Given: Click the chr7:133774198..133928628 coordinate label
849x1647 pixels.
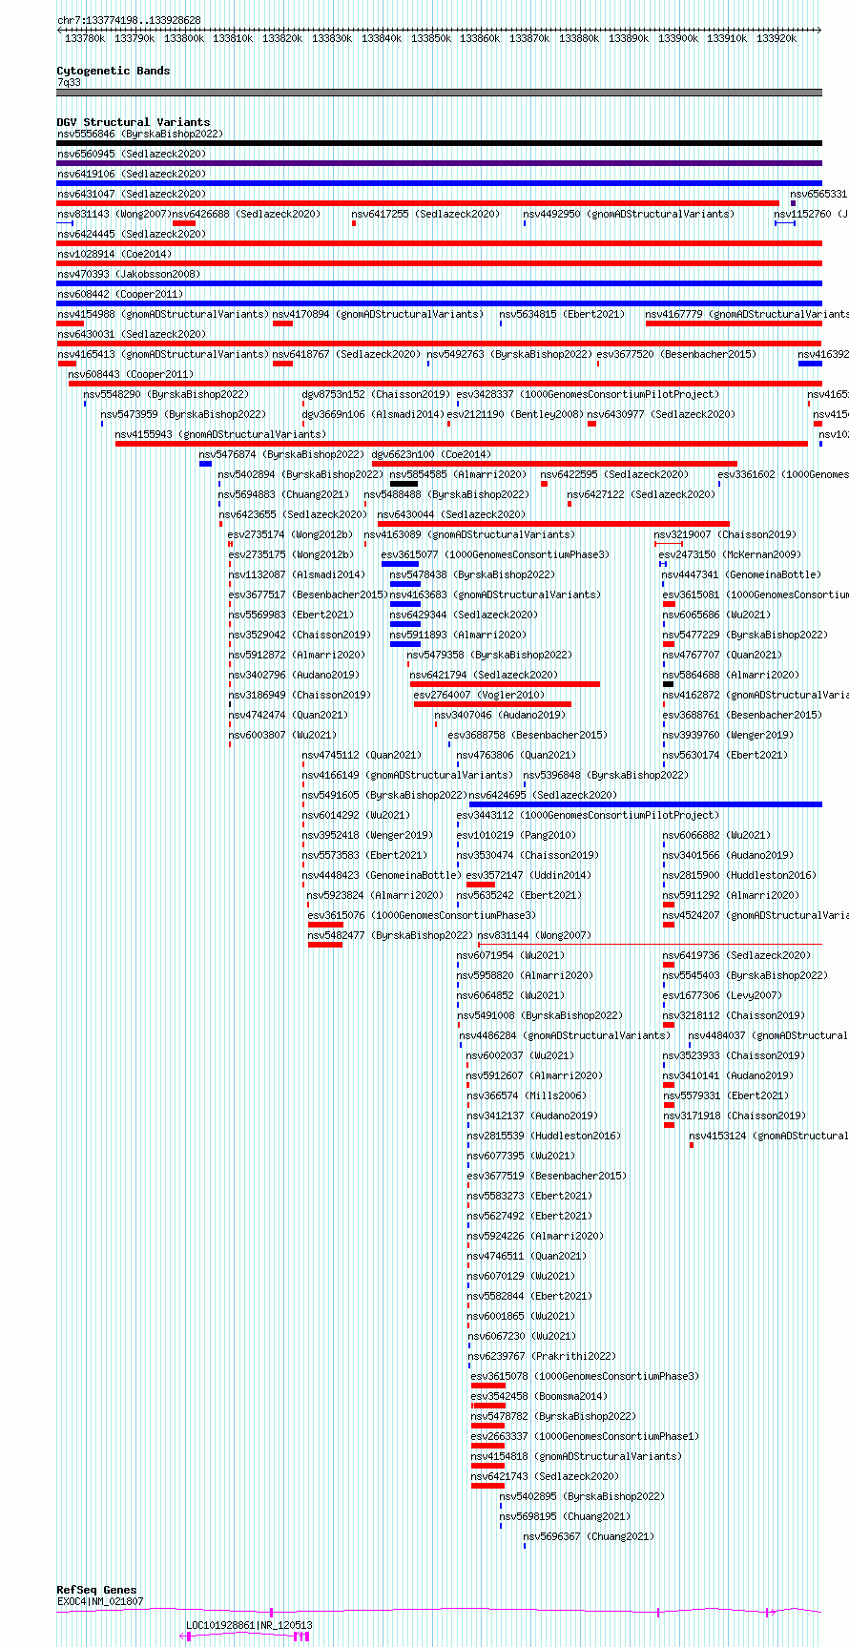Looking at the screenshot, I should (129, 20).
